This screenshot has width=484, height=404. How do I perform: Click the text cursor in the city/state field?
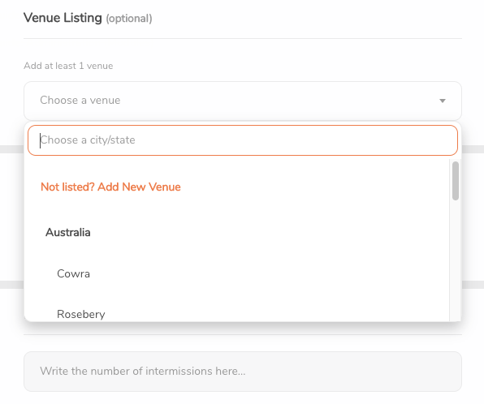point(40,140)
